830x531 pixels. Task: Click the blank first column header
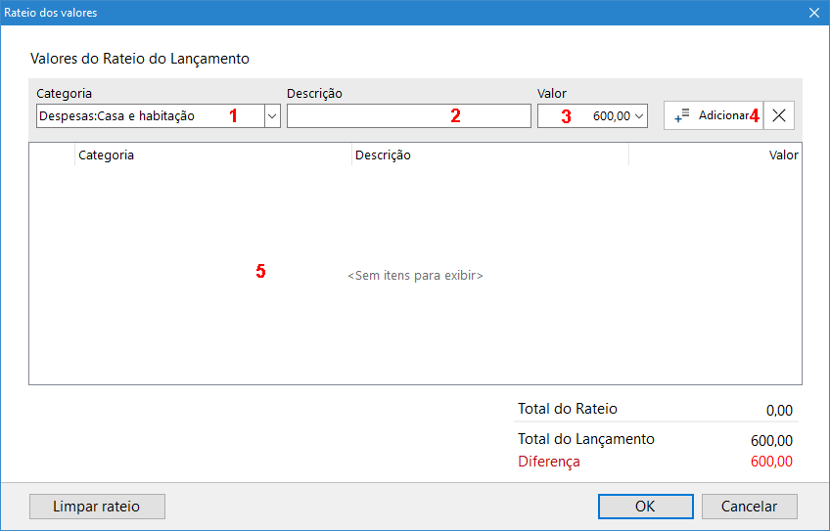pos(52,155)
